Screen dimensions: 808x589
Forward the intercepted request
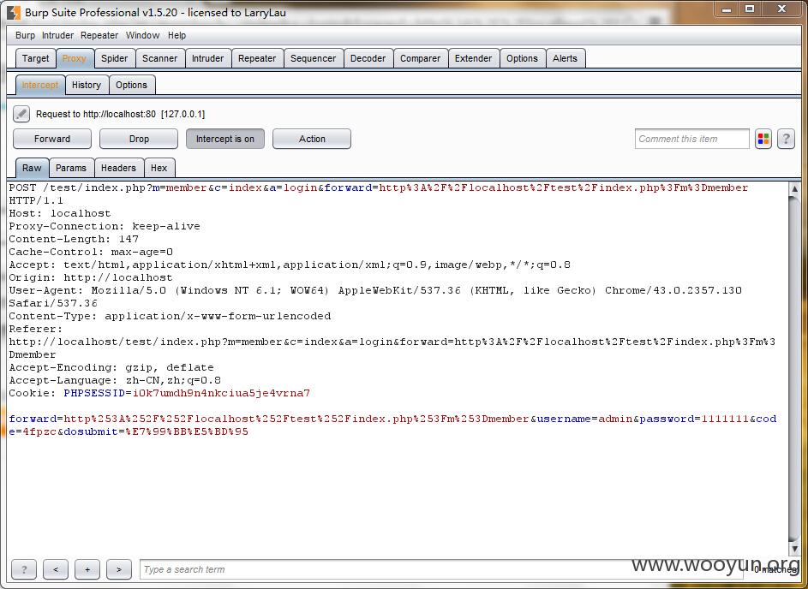coord(52,139)
